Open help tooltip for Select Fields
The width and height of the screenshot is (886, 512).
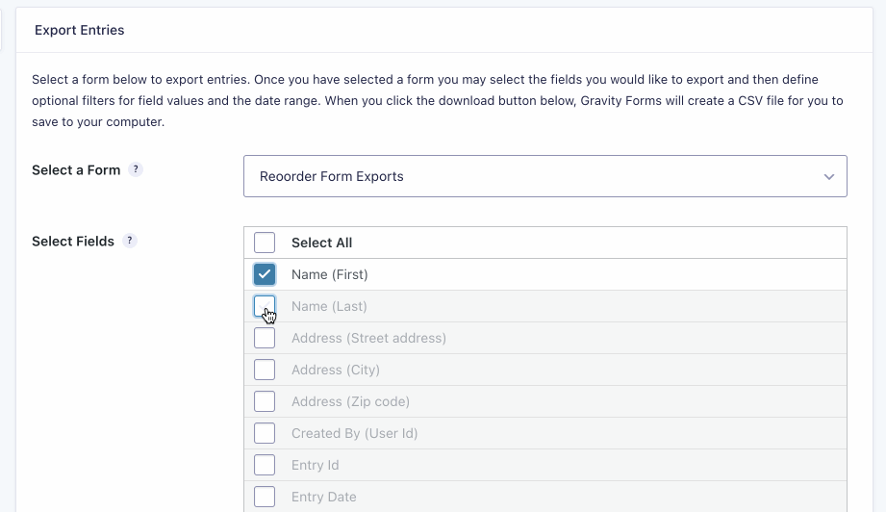130,242
